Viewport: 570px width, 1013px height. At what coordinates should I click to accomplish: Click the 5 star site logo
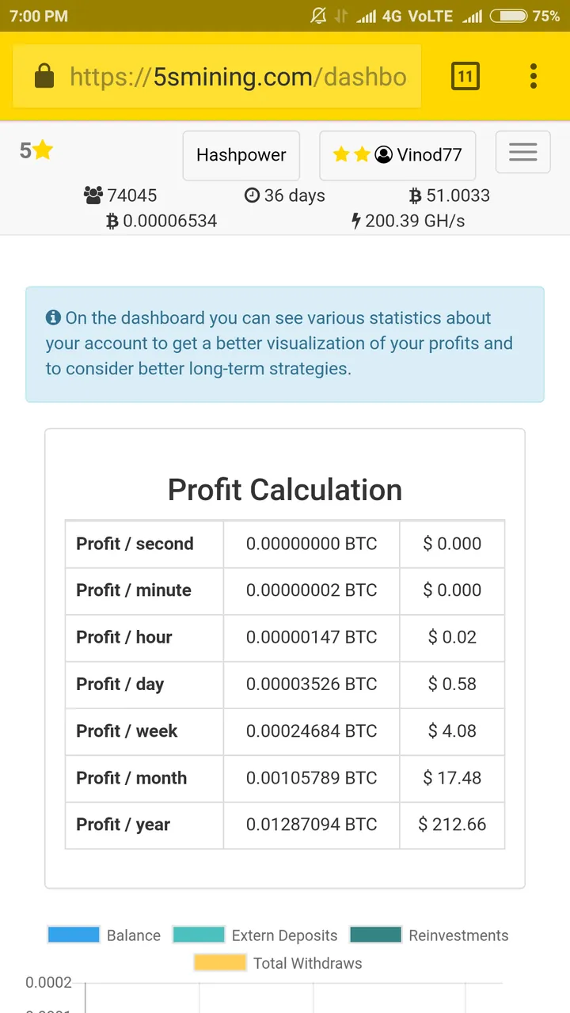(x=36, y=150)
